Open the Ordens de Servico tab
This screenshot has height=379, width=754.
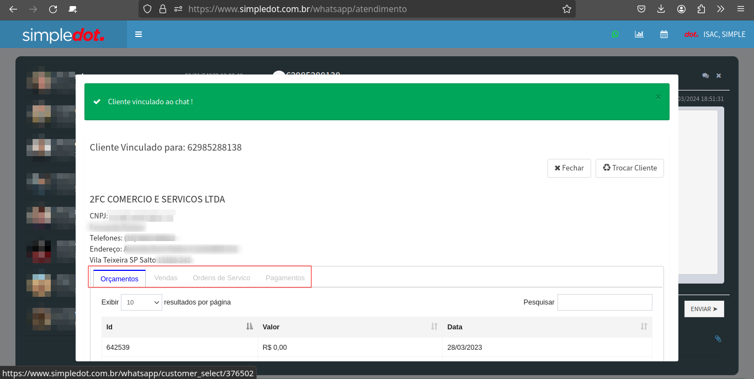[221, 278]
